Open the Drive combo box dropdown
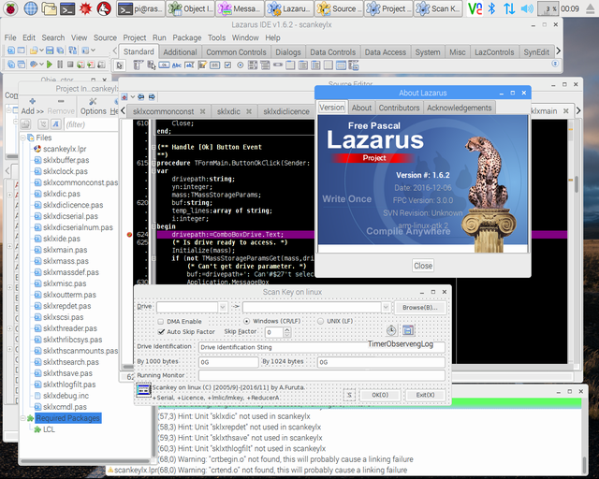This screenshot has width=599, height=479. (222, 307)
